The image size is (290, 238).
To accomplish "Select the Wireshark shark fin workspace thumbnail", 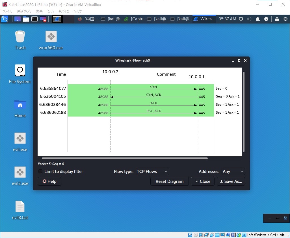I will [x=57, y=19].
